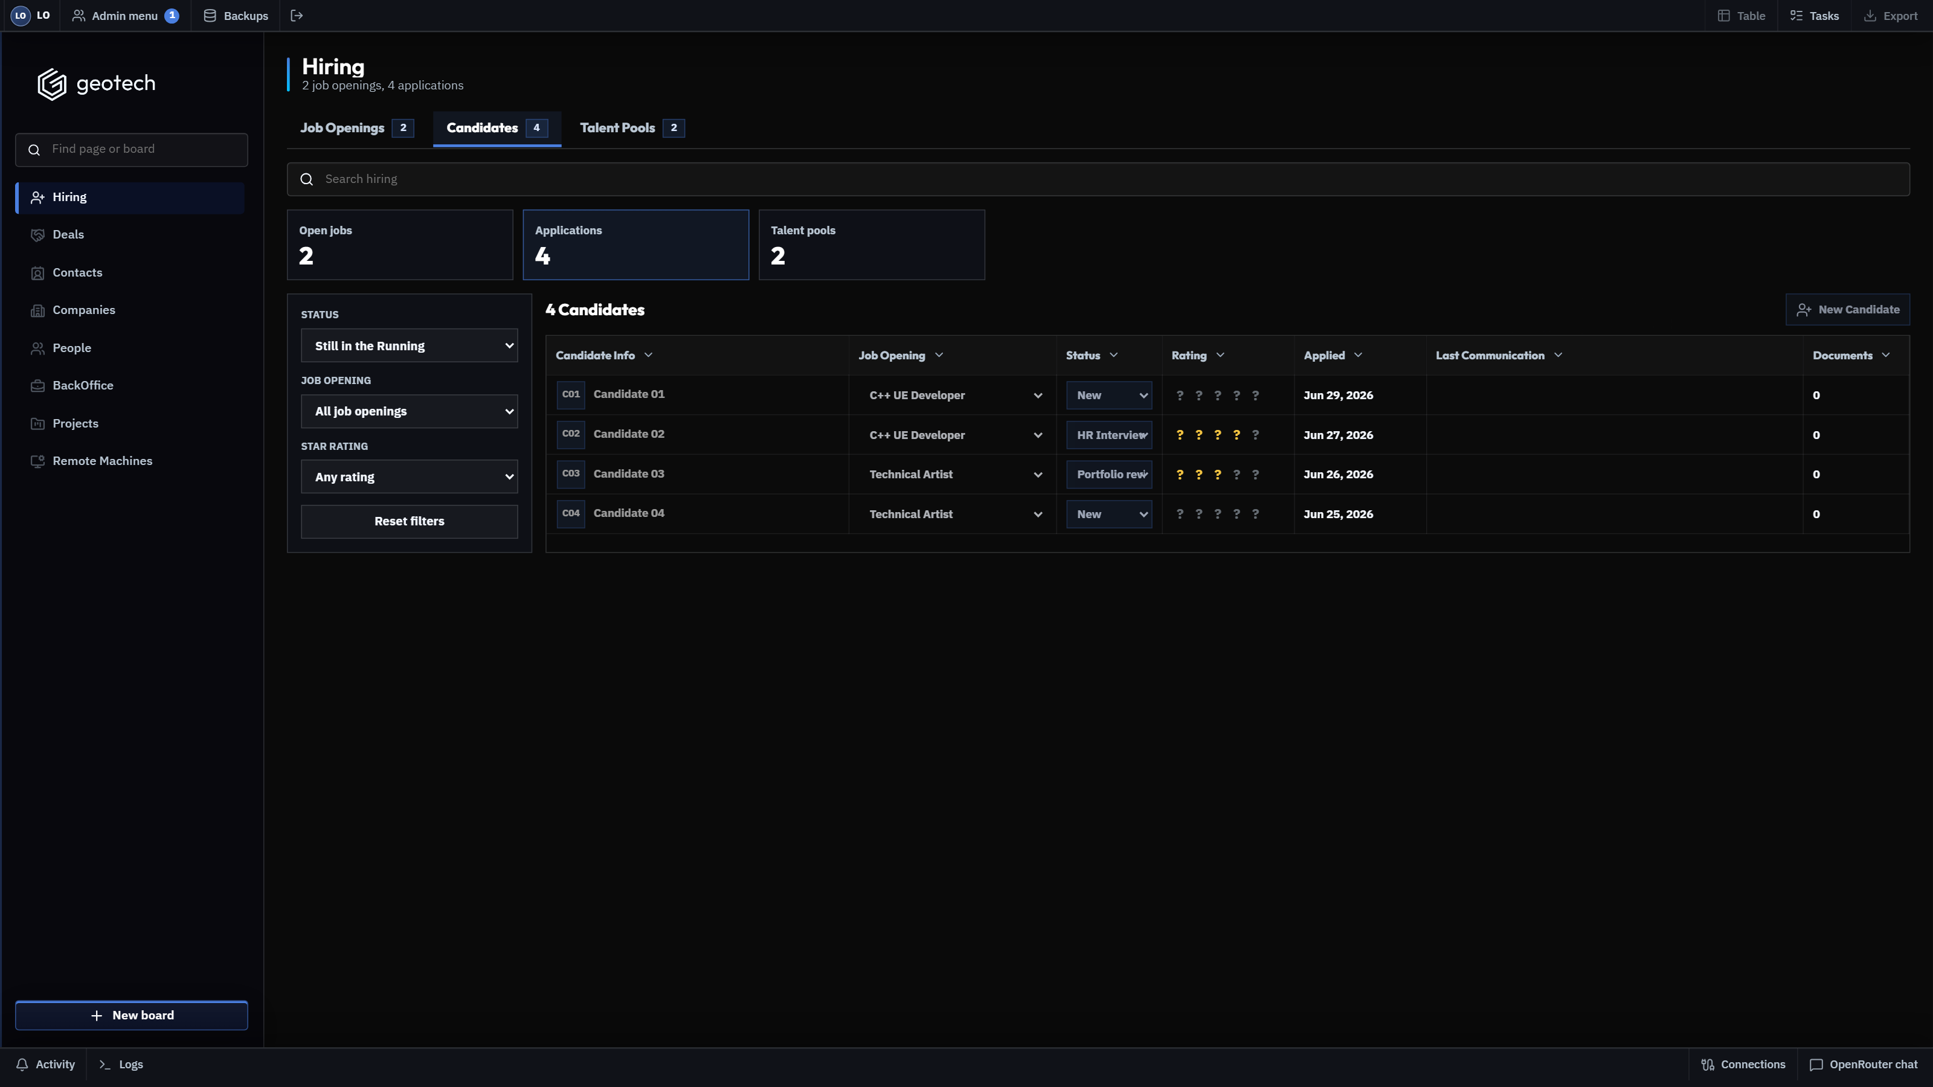Click the New board button

(x=131, y=1015)
